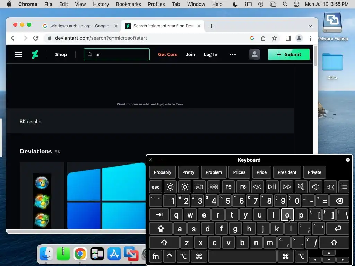Tap the brightness up key on keyboard
The height and width of the screenshot is (266, 355).
tap(185, 187)
